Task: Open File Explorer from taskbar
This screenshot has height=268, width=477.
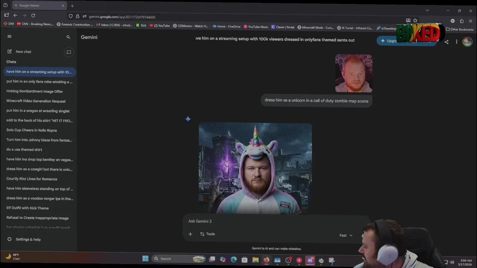Action: [x=255, y=260]
